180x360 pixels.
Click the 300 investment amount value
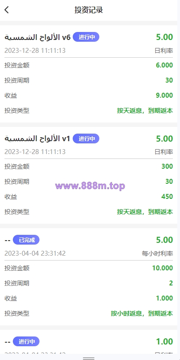click(x=167, y=166)
